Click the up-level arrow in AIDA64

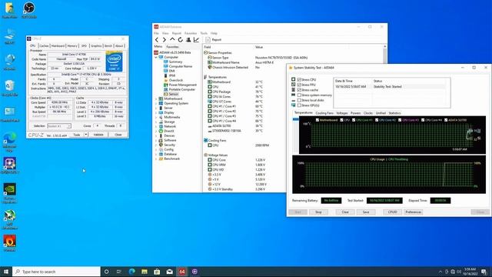pos(172,40)
